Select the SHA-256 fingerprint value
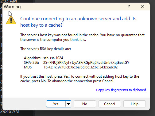Screen dimensions: 155x116 tap(86, 63)
